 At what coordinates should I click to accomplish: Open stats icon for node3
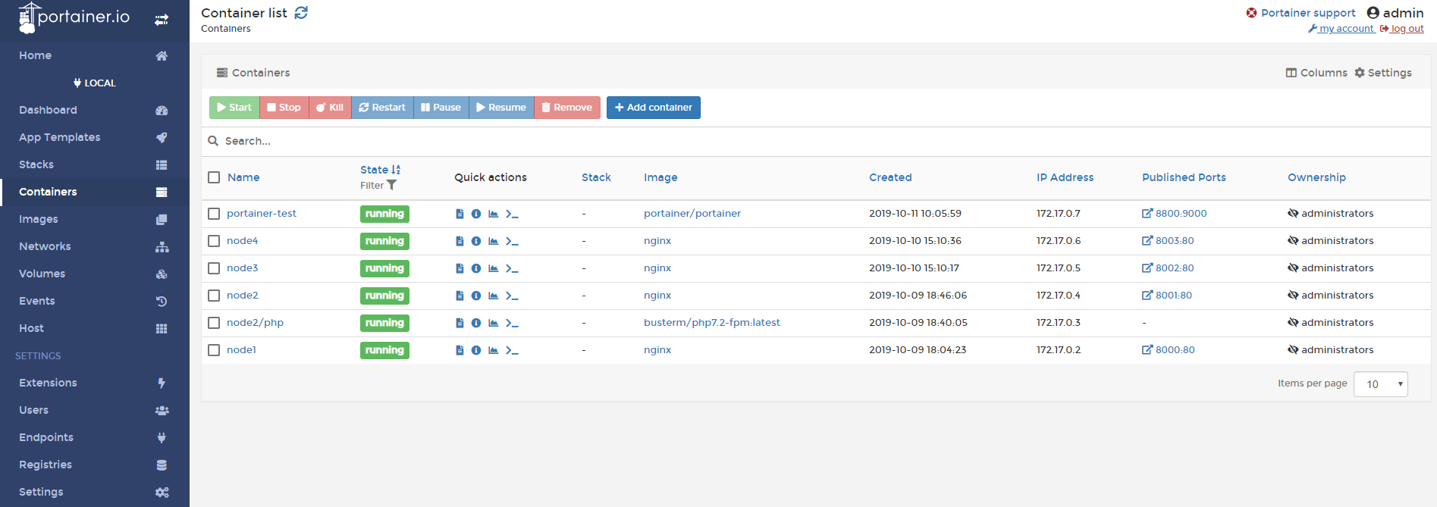[494, 268]
